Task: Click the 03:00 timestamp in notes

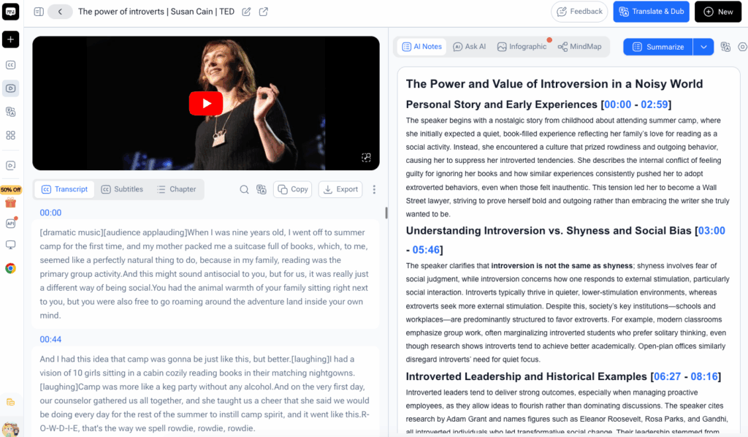Action: point(711,231)
